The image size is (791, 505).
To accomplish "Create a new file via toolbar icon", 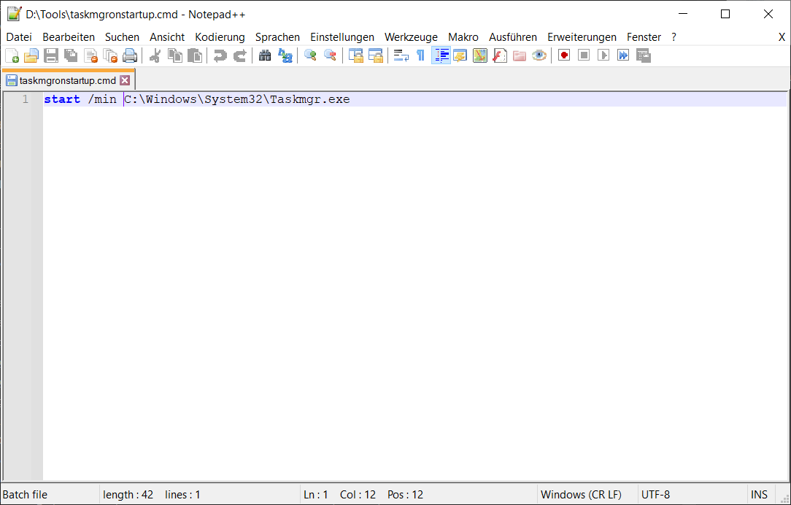I will pyautogui.click(x=12, y=55).
